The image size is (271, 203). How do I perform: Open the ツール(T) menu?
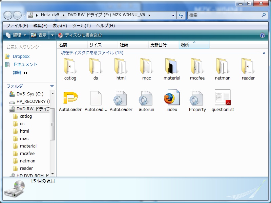pos(81,26)
